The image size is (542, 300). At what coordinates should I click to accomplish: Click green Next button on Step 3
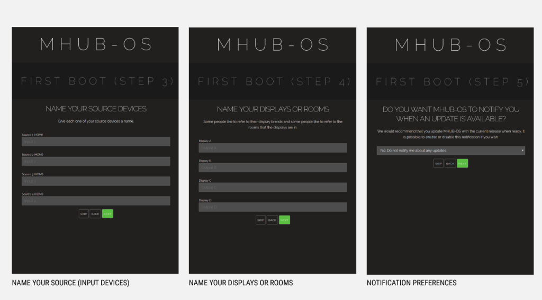click(107, 214)
